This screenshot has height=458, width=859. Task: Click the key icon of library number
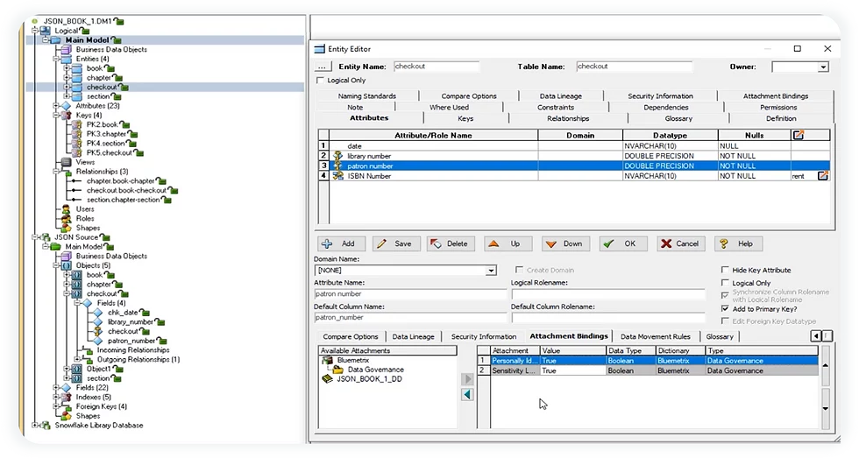point(338,156)
